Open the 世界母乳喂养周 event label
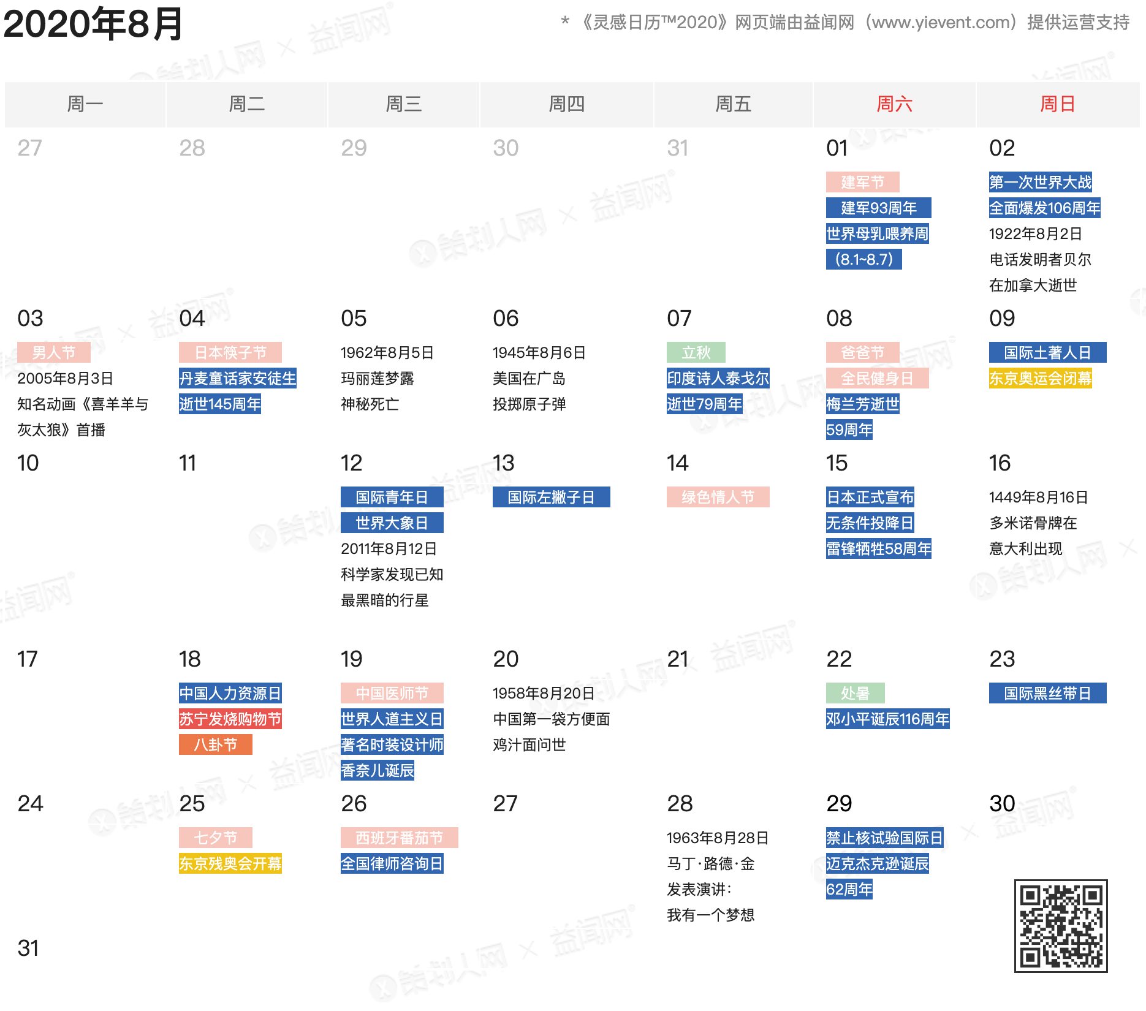 878,233
